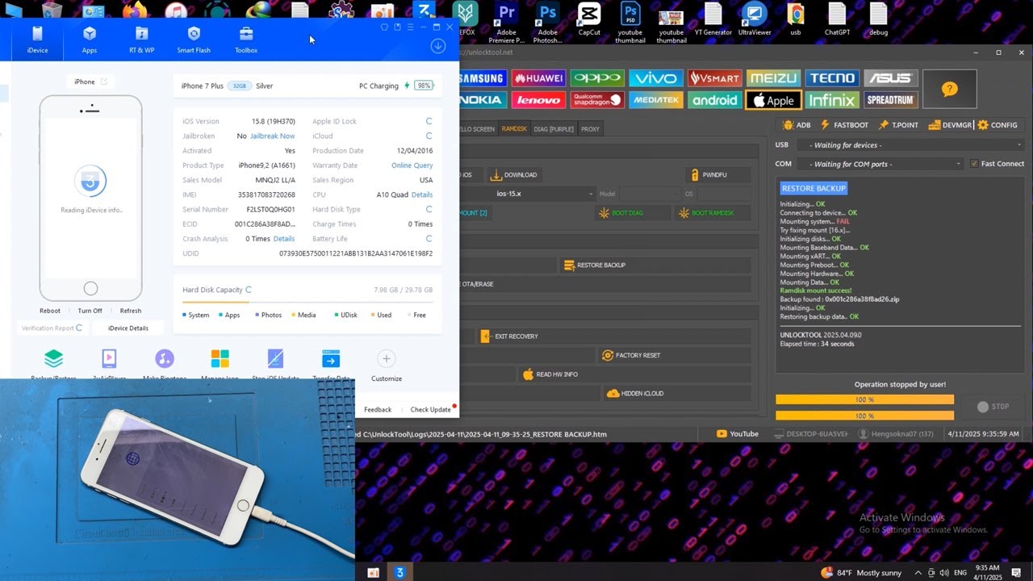Viewport: 1033px width, 581px height.
Task: Open the Backup/Restore tool icon
Action: point(53,364)
